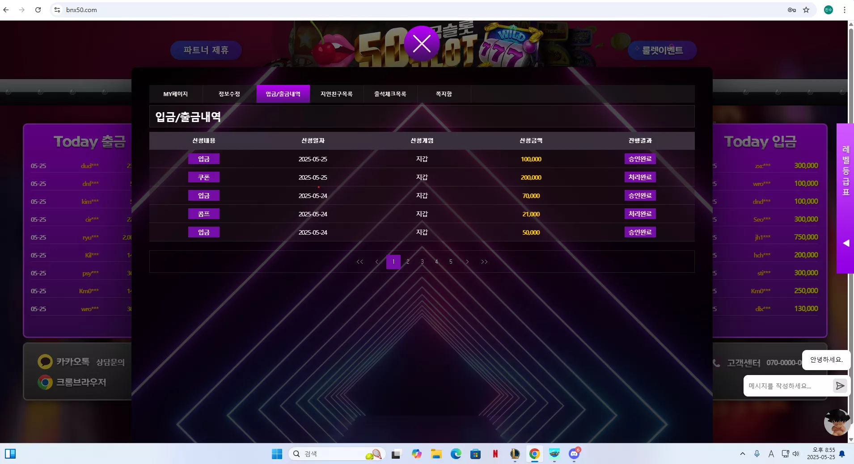This screenshot has height=464, width=854.
Task: Switch to Chrome on the taskbar
Action: point(534,454)
